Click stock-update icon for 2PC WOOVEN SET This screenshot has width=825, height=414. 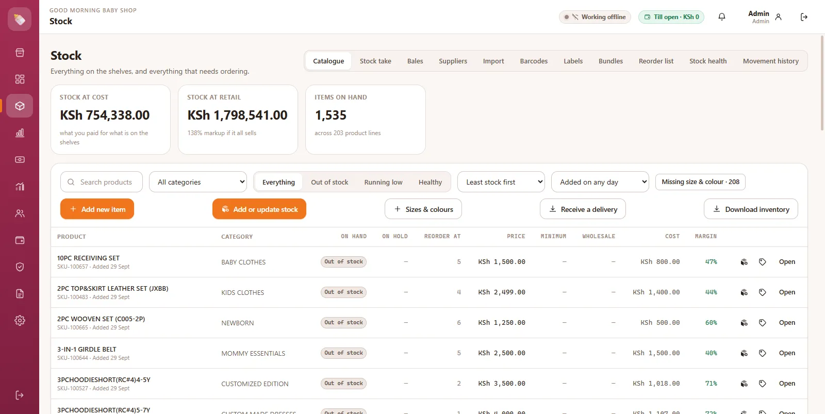[744, 323]
